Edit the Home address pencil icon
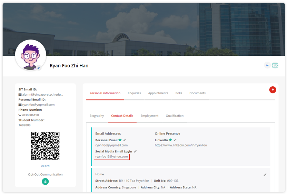Viewport: 288px width, 196px height. click(265, 175)
